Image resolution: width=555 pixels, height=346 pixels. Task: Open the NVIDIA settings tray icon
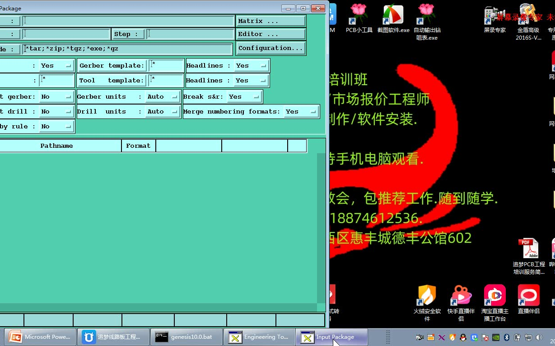496,337
